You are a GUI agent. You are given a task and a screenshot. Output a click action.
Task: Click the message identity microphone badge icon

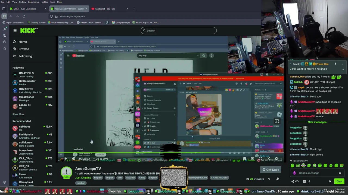point(294,173)
